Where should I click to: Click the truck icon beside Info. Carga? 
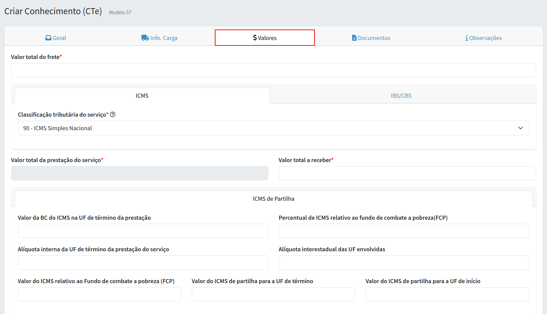[145, 38]
